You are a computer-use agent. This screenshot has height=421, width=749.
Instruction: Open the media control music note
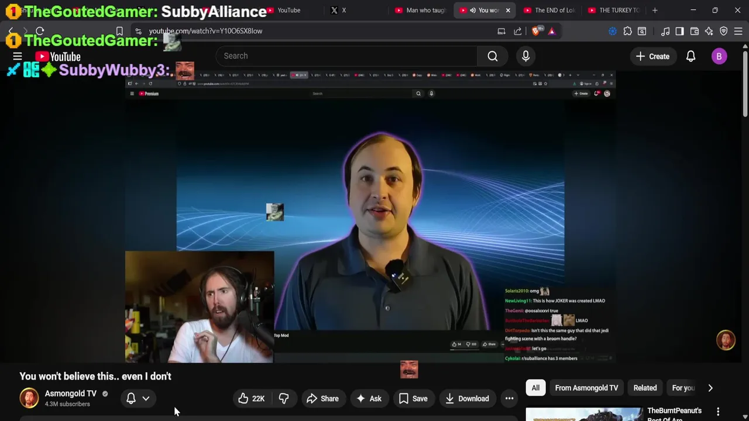[x=665, y=31]
